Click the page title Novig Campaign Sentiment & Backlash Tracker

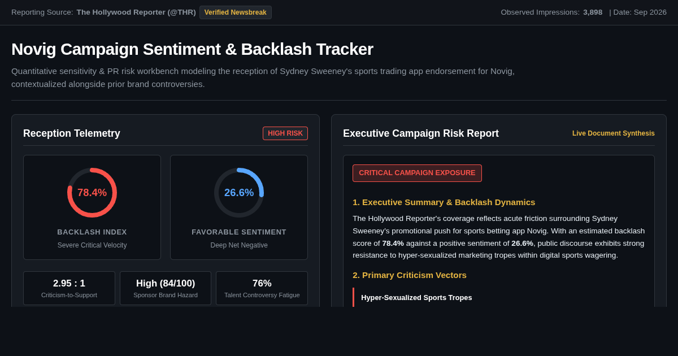point(192,49)
